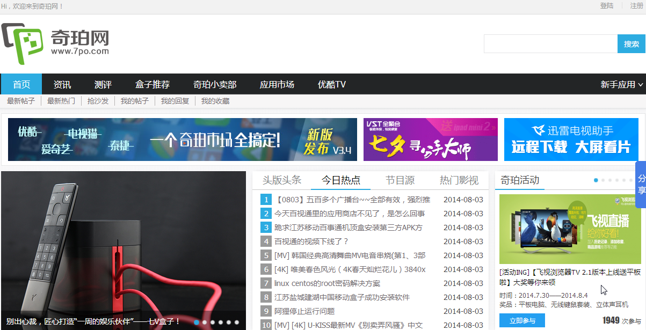
Task: Open post linux centos的root密码解决方案
Action: pyautogui.click(x=327, y=283)
